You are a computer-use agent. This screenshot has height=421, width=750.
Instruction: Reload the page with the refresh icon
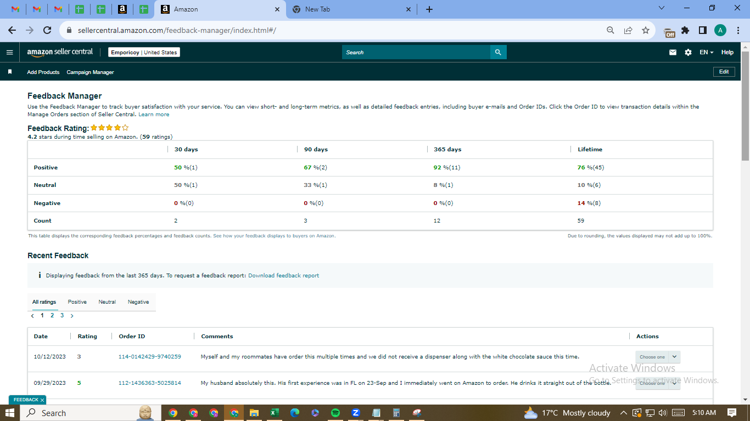[x=47, y=31]
